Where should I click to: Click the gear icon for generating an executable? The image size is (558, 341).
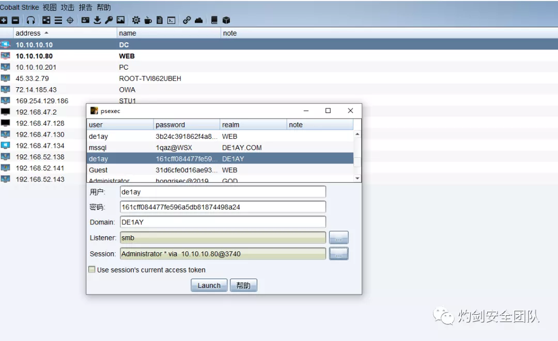coord(136,20)
